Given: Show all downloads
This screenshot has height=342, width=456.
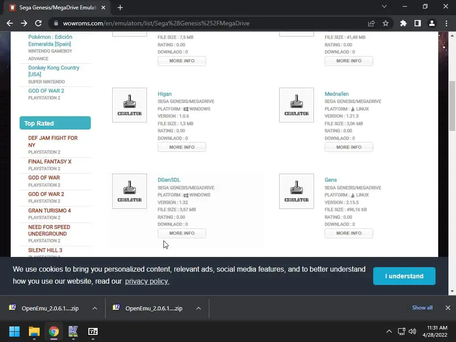Looking at the screenshot, I should [422, 308].
